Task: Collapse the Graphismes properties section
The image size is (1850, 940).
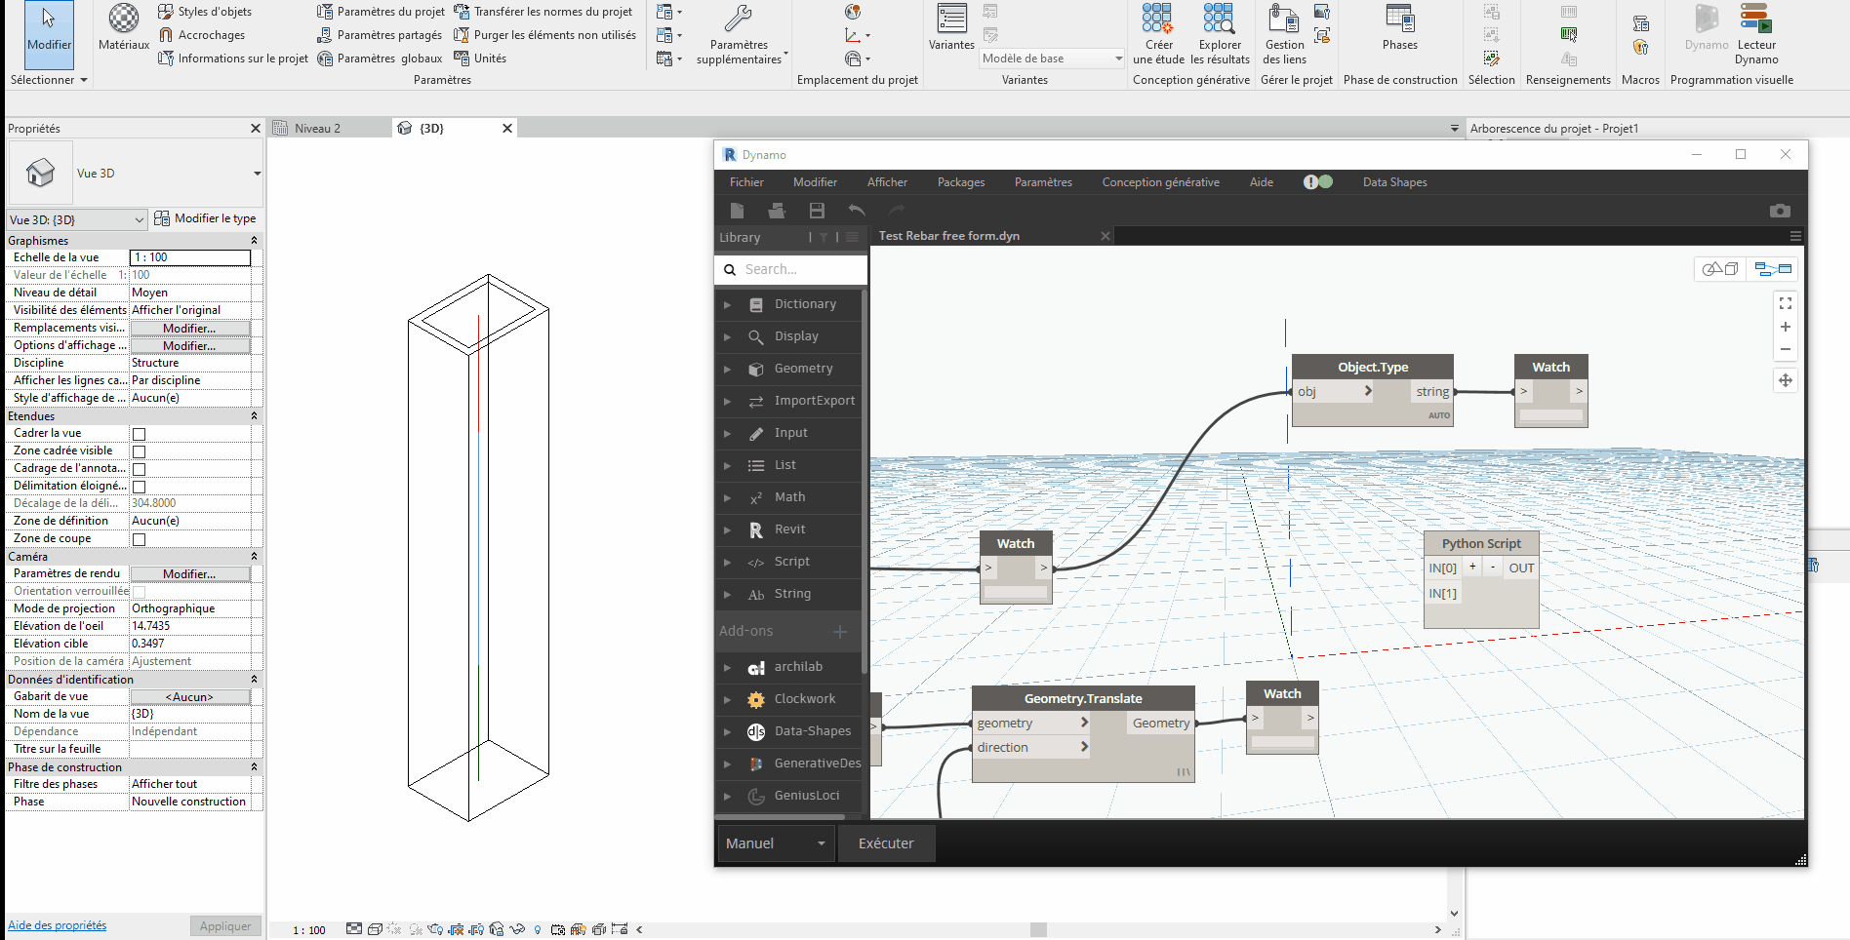Action: tap(255, 241)
